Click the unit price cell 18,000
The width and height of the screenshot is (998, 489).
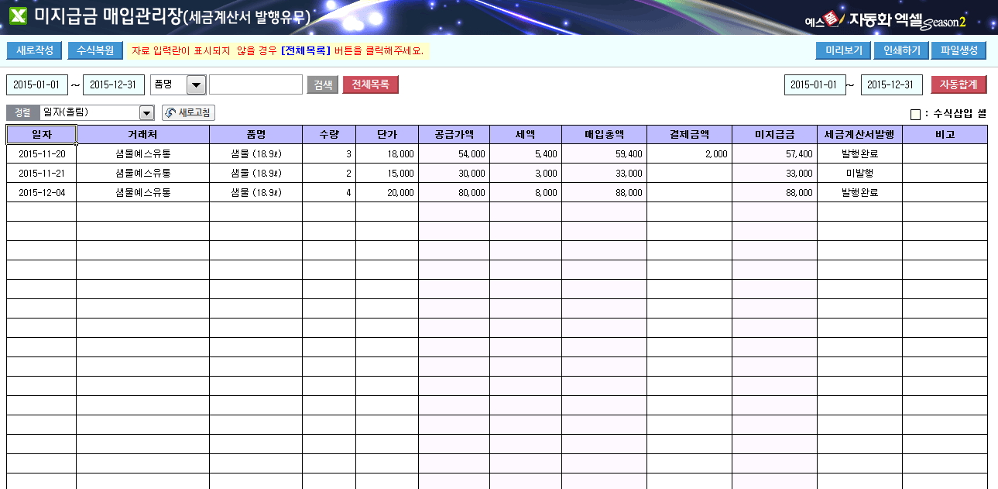(387, 153)
